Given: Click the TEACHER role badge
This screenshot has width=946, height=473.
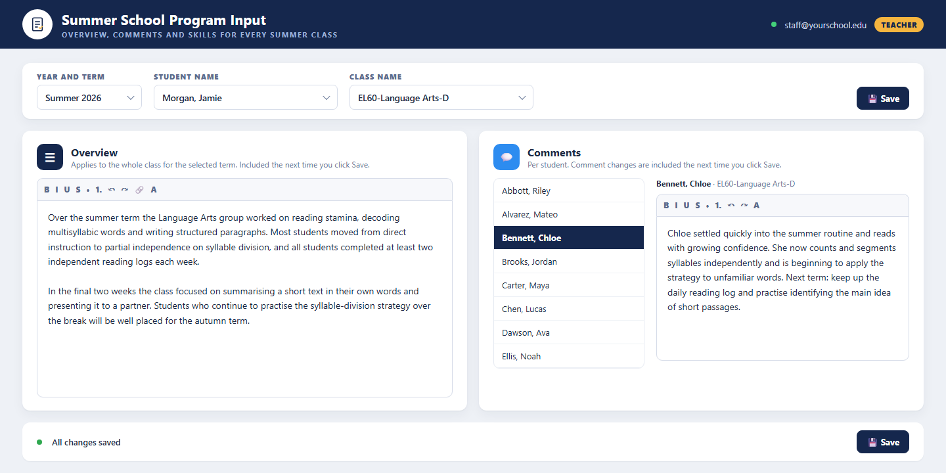Looking at the screenshot, I should pyautogui.click(x=899, y=25).
